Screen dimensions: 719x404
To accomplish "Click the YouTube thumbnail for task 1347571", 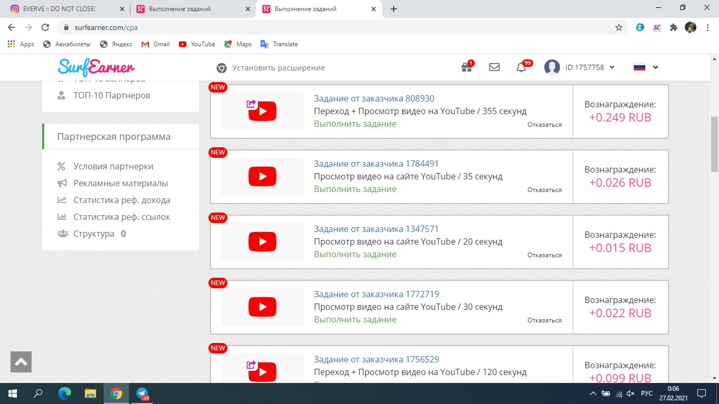I will click(263, 241).
